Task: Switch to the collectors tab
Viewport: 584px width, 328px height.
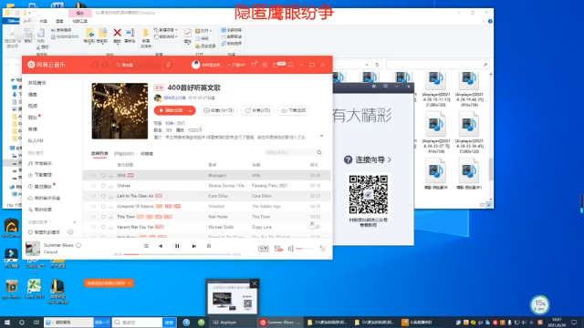Action: (x=147, y=154)
